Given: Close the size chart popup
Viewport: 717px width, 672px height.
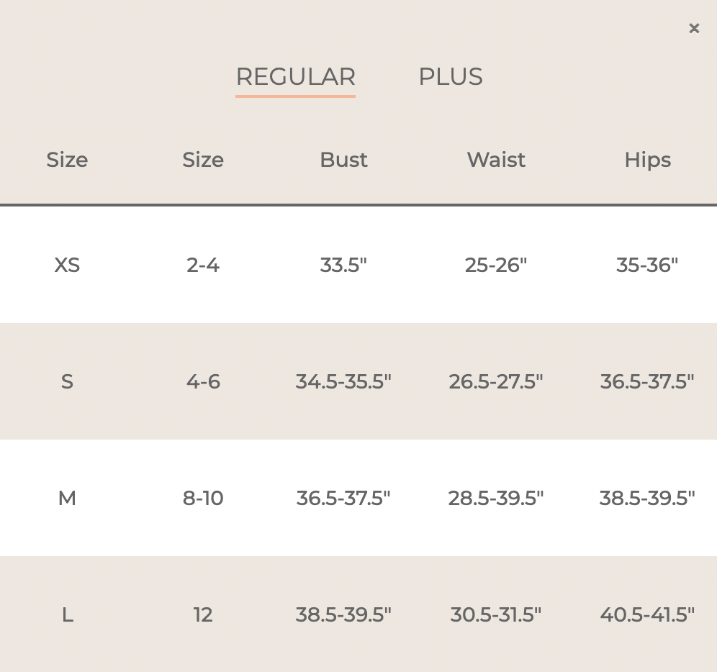Looking at the screenshot, I should click(x=694, y=29).
